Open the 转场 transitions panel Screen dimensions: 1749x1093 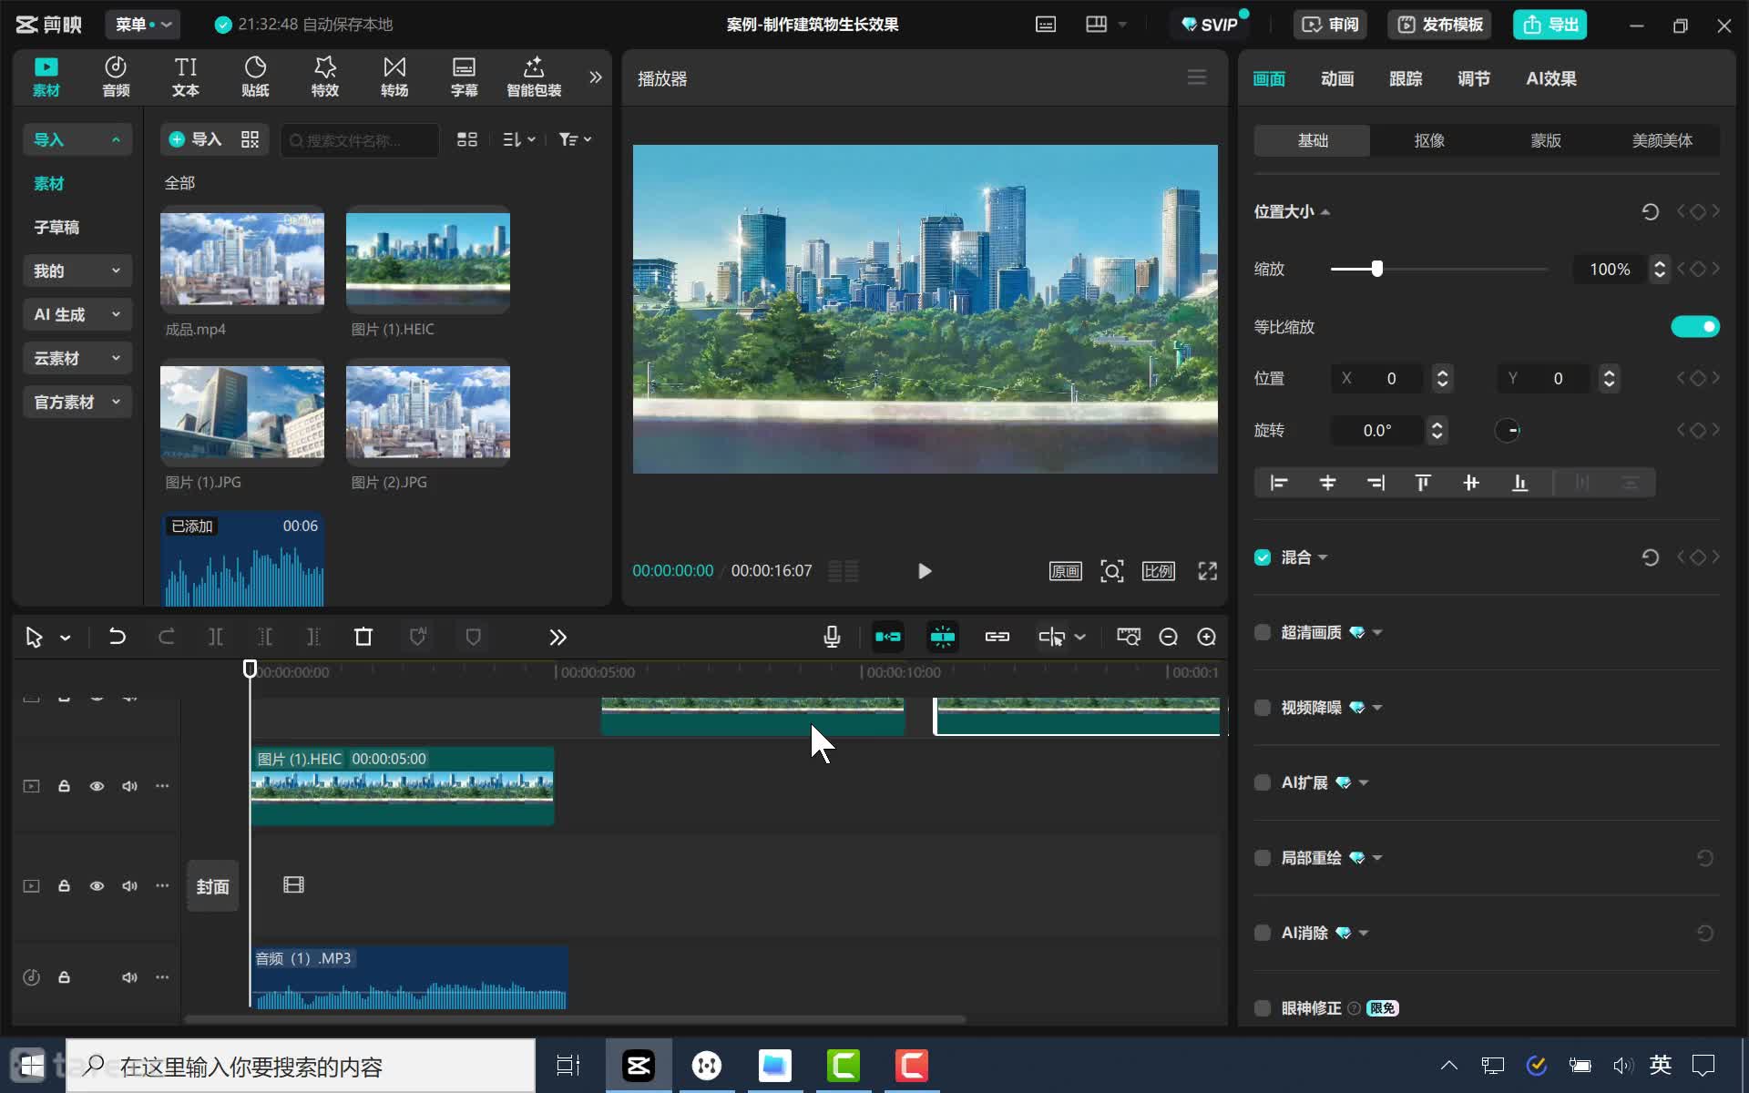coord(394,77)
